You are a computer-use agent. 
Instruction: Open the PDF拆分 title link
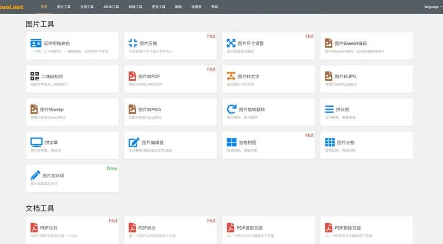click(147, 228)
